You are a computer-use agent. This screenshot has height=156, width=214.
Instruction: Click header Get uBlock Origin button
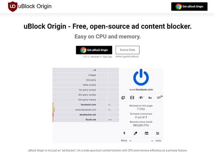tap(189, 7)
